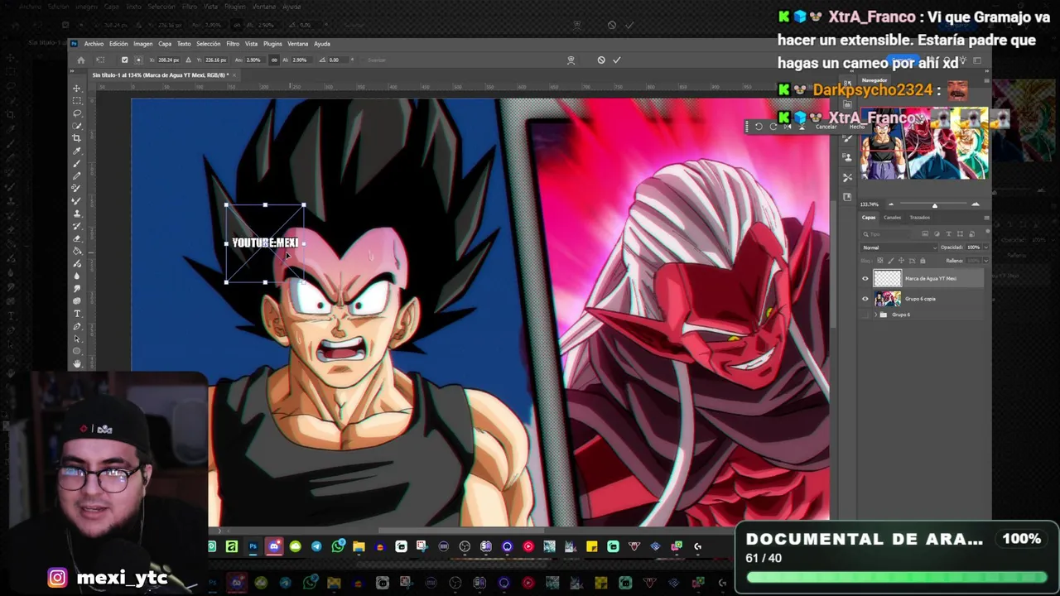Open the Navegador panel options menu
Image resolution: width=1060 pixels, height=596 pixels.
pos(987,80)
